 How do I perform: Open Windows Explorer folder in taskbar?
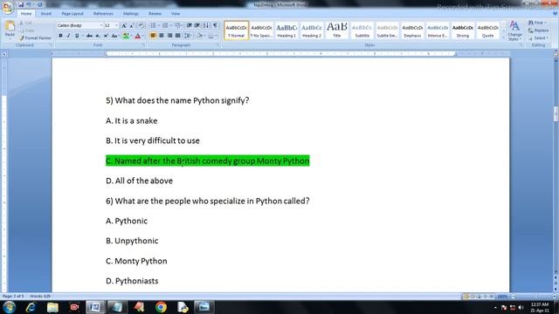click(x=52, y=307)
